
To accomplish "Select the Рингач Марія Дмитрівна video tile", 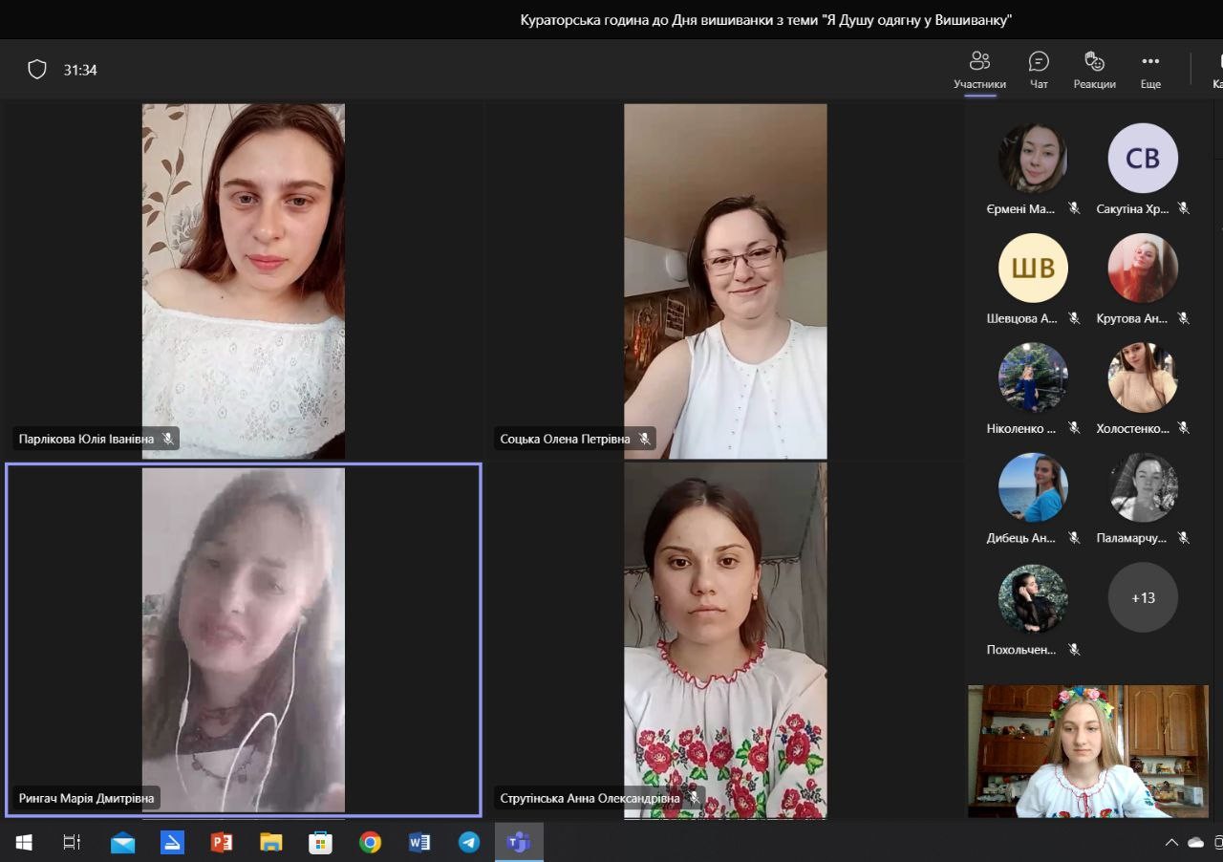I will 244,639.
